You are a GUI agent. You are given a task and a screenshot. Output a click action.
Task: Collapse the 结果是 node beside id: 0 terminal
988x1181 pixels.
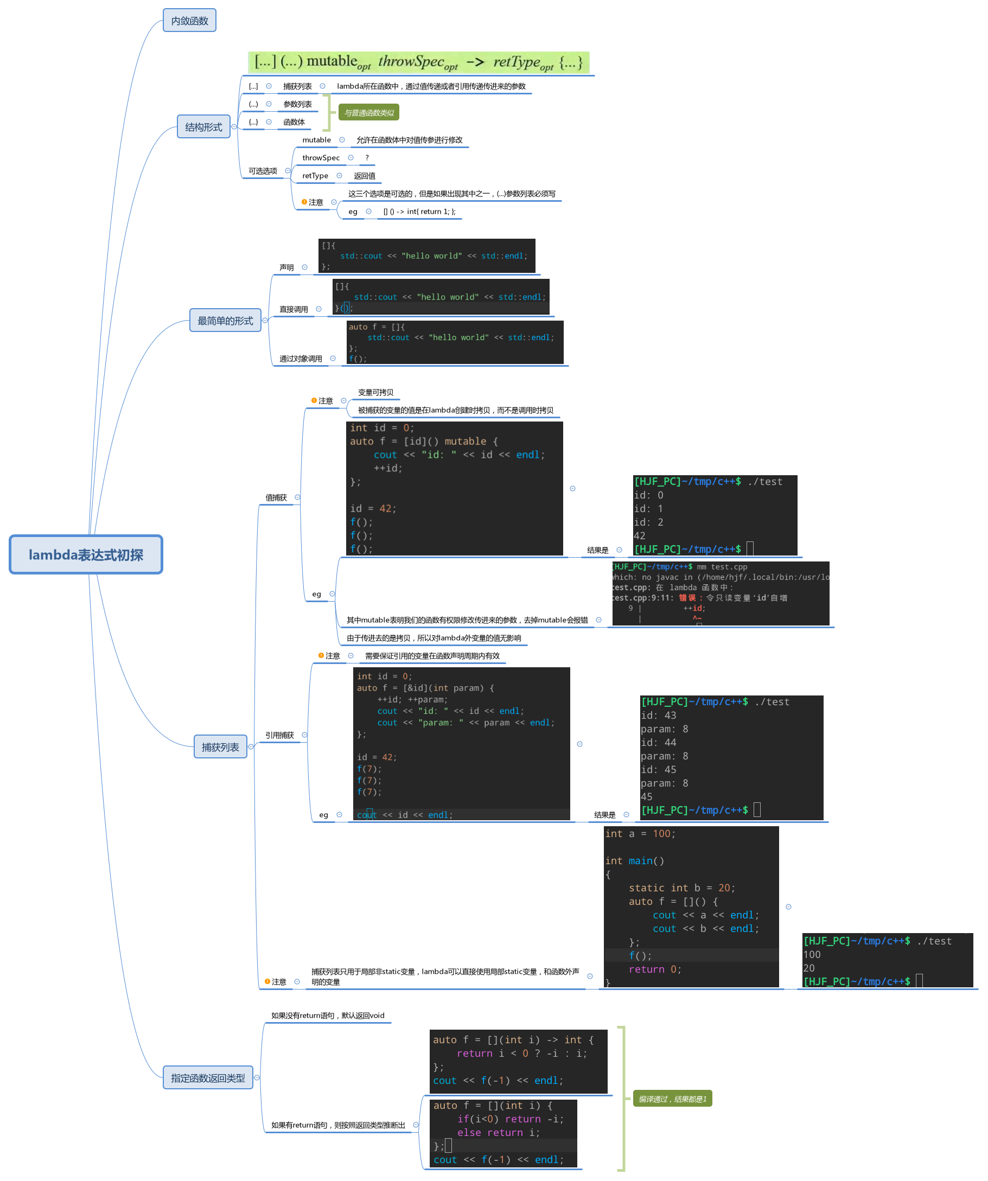619,550
